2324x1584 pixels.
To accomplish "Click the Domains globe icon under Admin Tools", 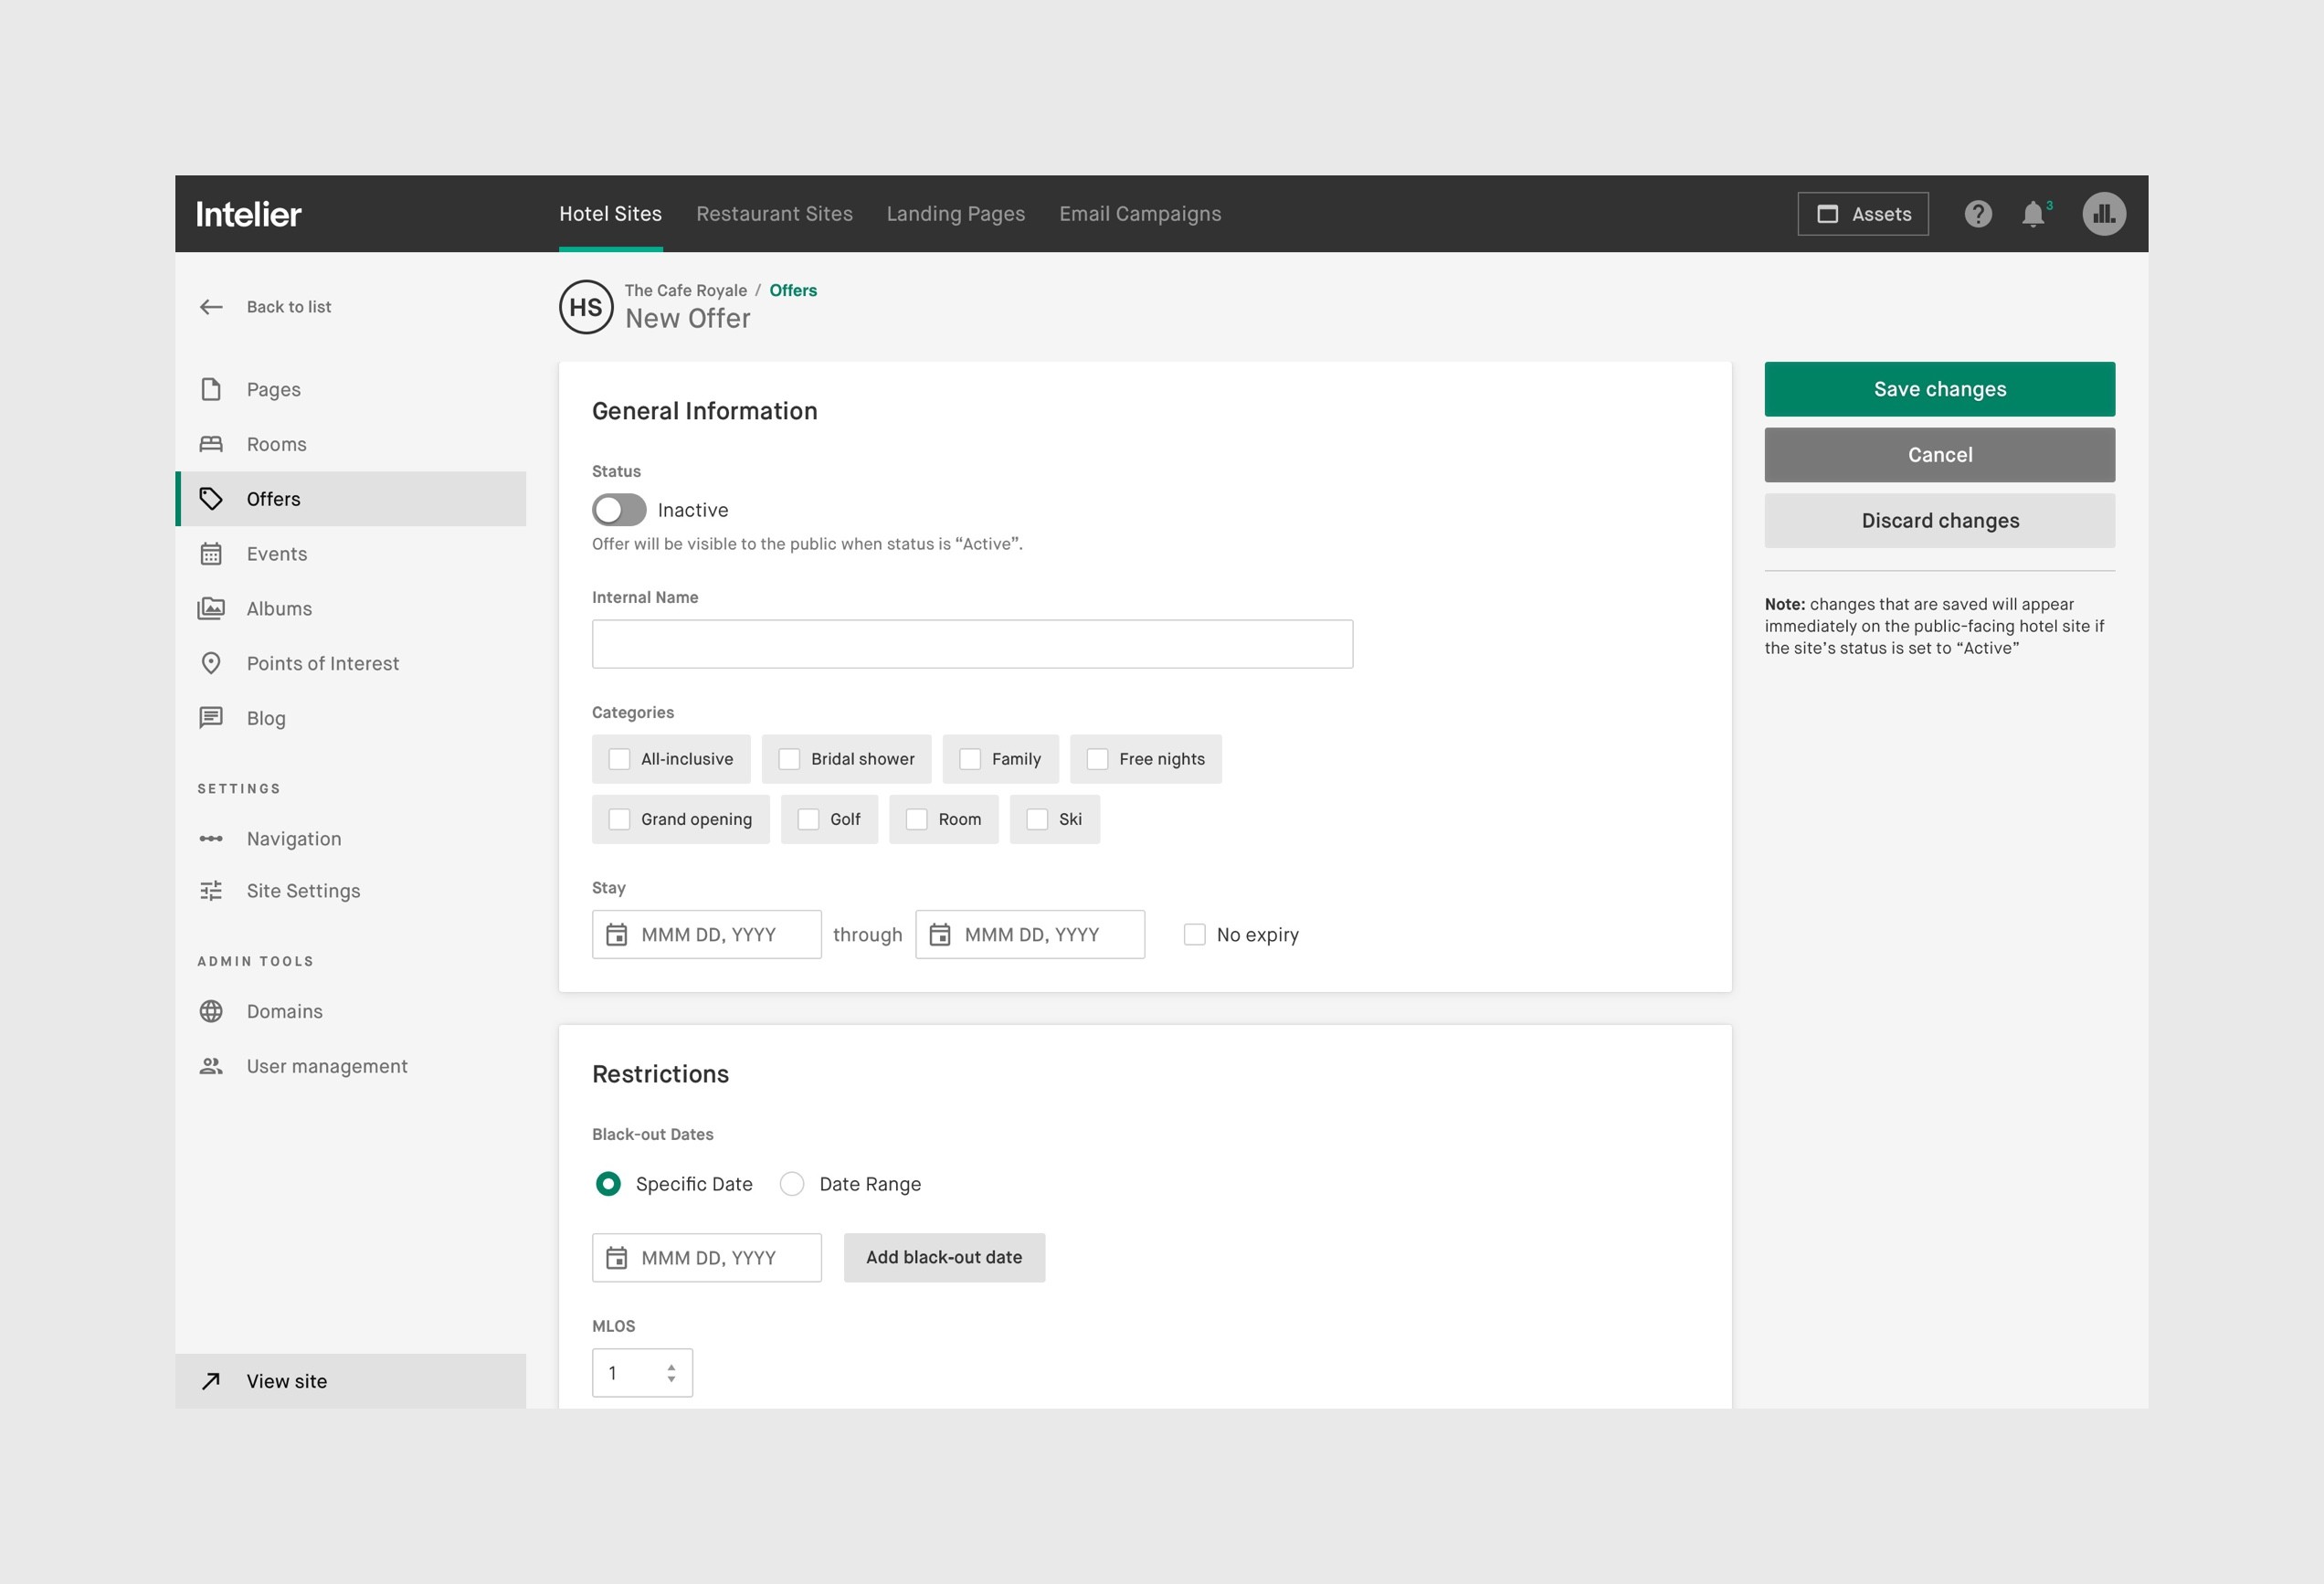I will point(212,1011).
